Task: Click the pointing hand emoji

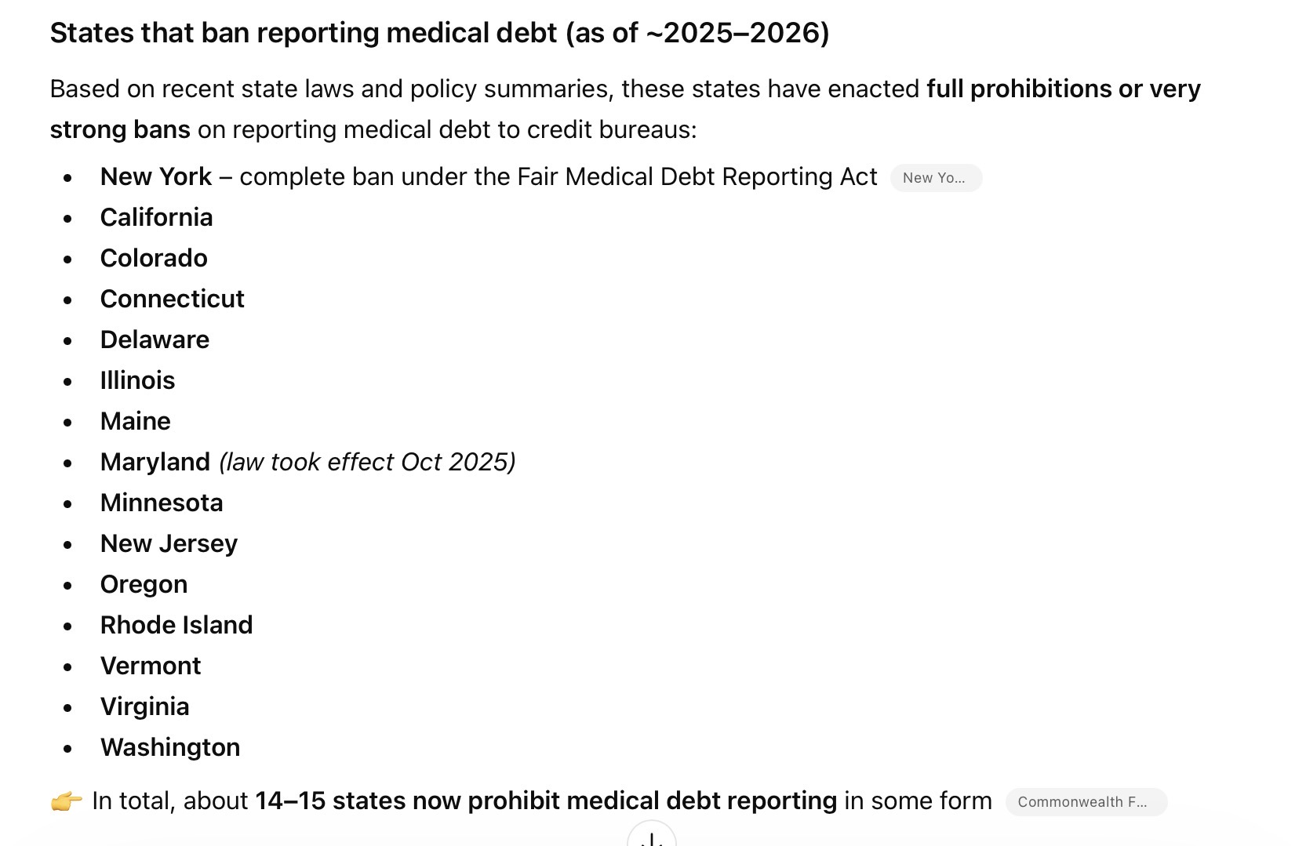Action: 67,801
